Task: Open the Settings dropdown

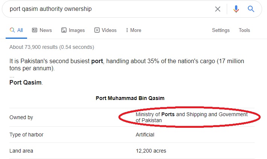Action: [221, 30]
